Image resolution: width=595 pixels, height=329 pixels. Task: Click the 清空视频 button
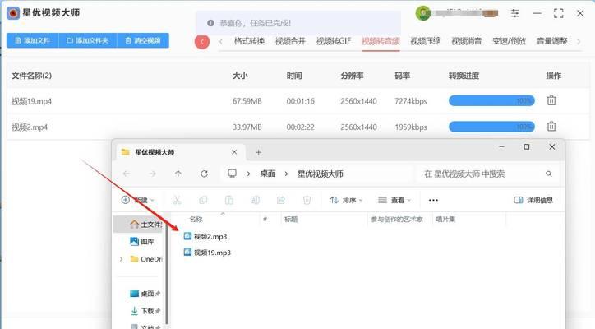(x=143, y=40)
